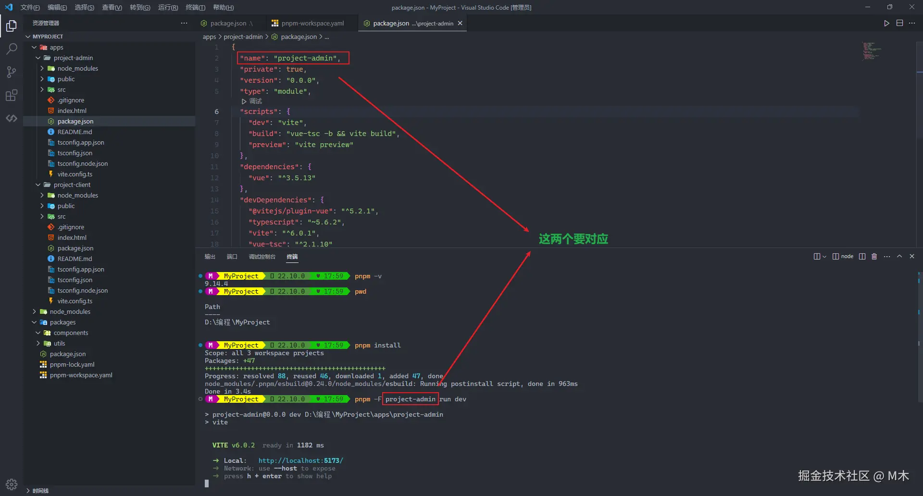Open the http://localhost:5173/ link in the terminal
Image resolution: width=923 pixels, height=496 pixels.
[301, 460]
